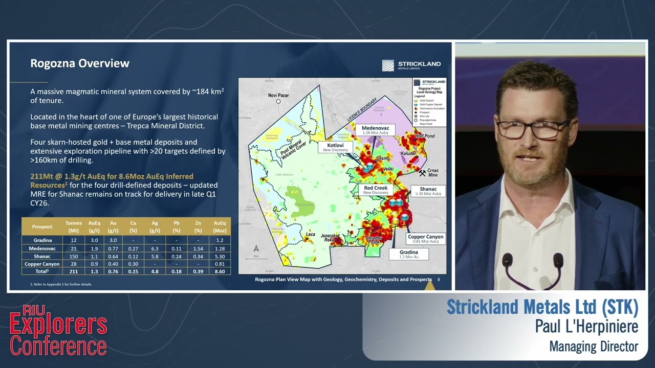The height and width of the screenshot is (368, 655).
Task: Click the "Tonnes (Mt)" column header
Action: pos(74,226)
